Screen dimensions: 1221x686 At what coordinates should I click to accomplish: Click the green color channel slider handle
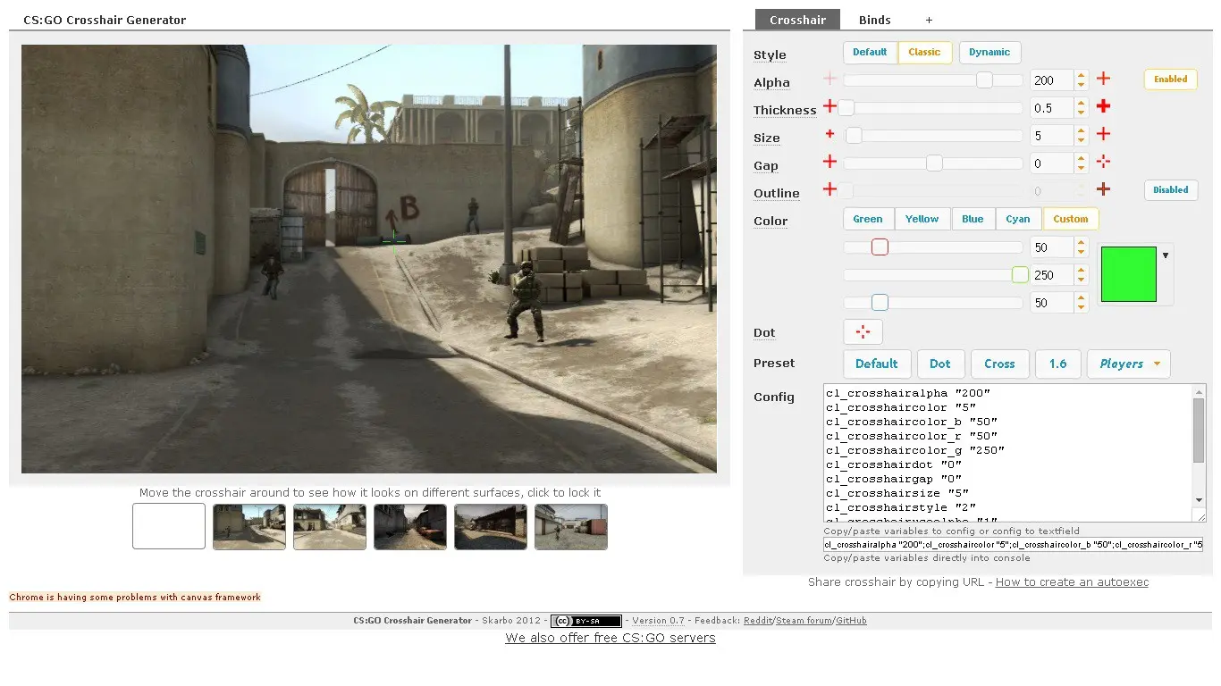pyautogui.click(x=1020, y=275)
